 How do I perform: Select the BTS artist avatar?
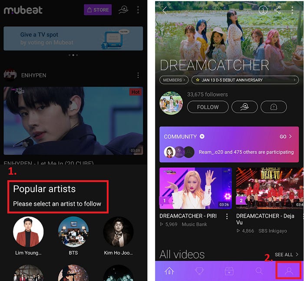point(73,232)
